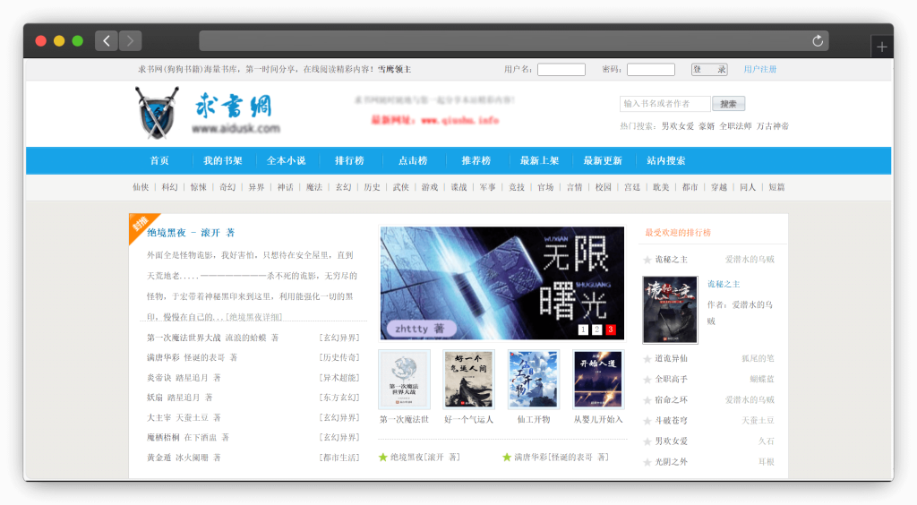This screenshot has width=917, height=505.
Task: Click the 登录 login button
Action: coord(709,70)
